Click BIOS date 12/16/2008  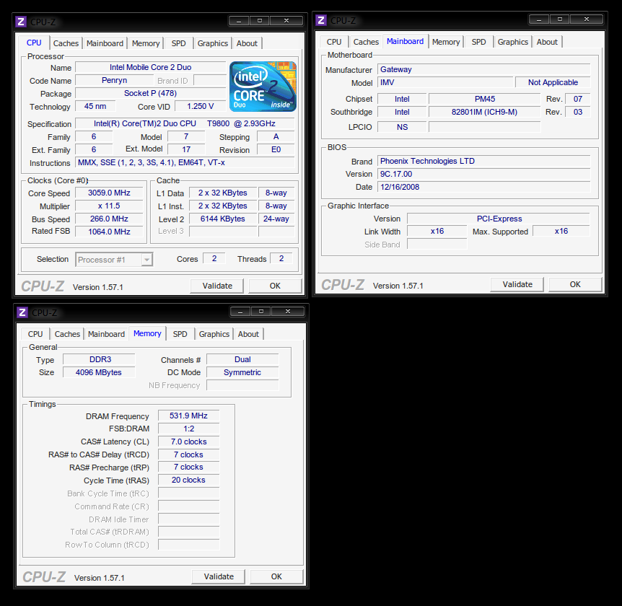click(x=483, y=187)
